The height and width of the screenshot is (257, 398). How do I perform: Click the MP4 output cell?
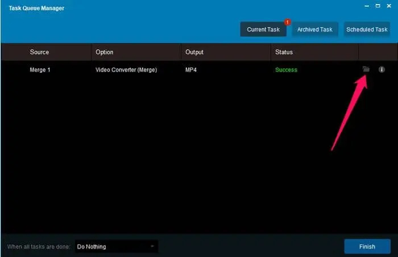click(x=192, y=70)
